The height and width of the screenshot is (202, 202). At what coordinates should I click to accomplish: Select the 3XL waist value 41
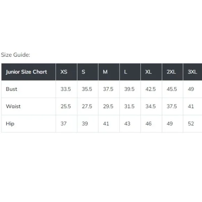[191, 107]
